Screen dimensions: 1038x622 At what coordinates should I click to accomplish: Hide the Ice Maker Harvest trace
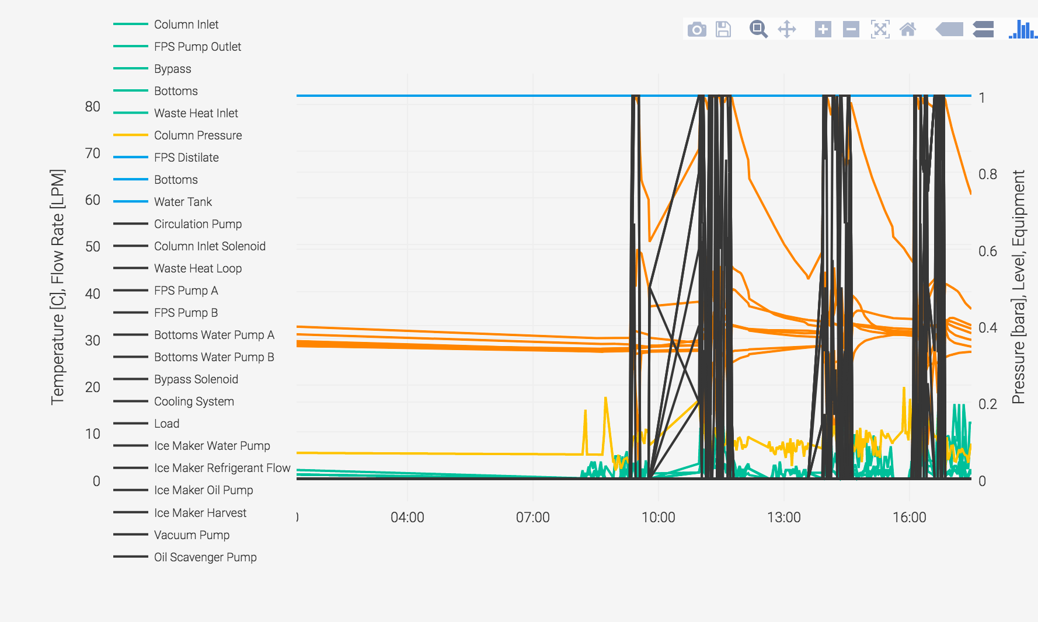point(200,513)
